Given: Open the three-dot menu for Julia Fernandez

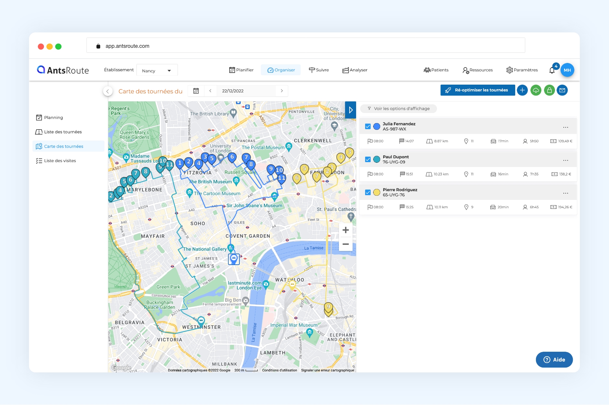Looking at the screenshot, I should point(566,127).
